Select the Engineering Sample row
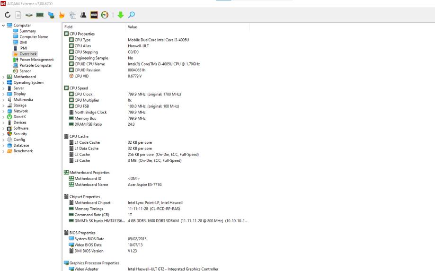 click(157, 58)
